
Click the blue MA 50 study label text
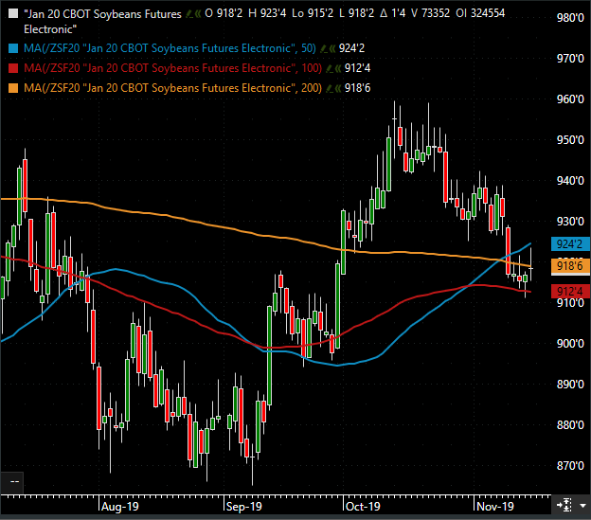(170, 48)
